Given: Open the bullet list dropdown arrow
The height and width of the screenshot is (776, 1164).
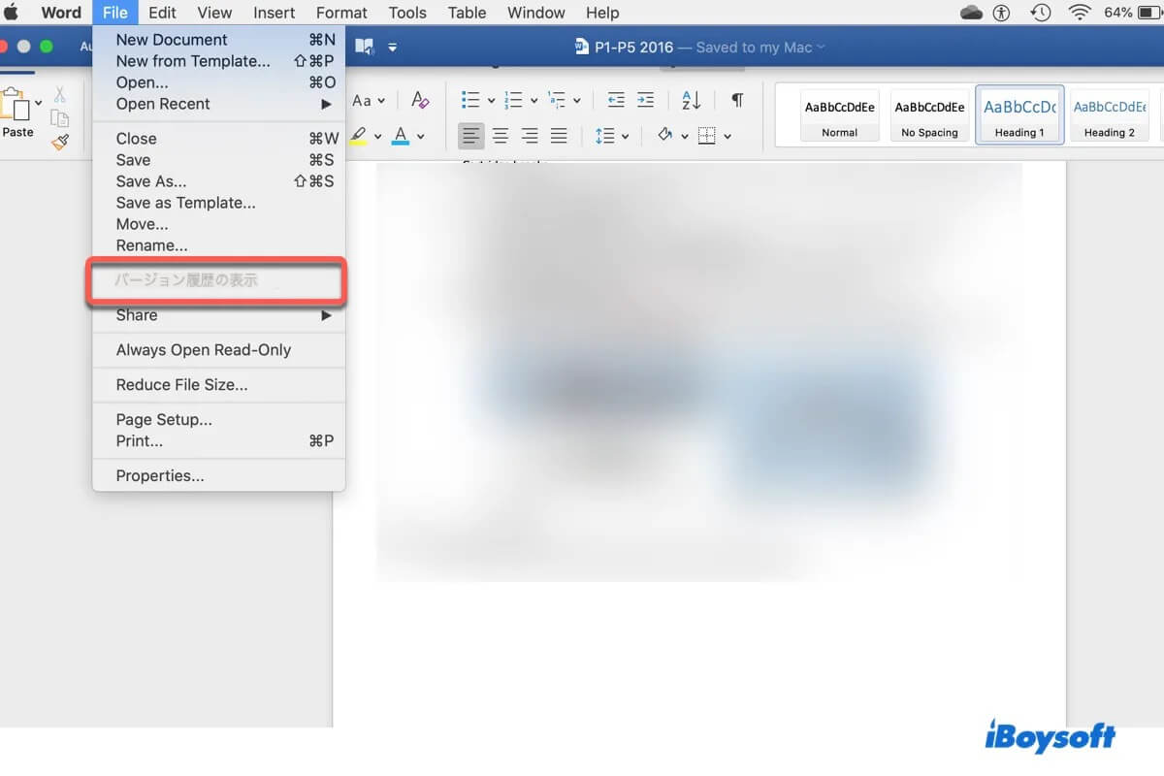Looking at the screenshot, I should coord(491,101).
